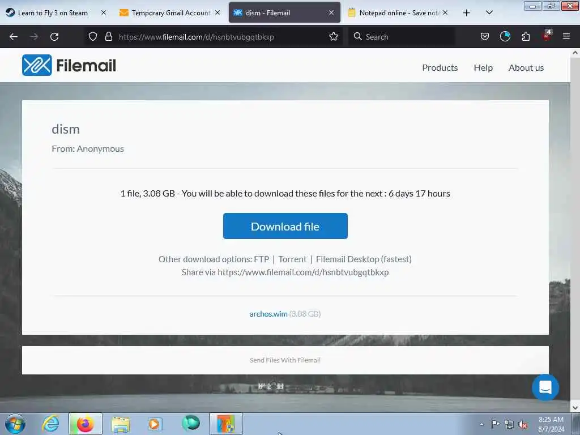Open the shield tracking protection icon

(93, 36)
